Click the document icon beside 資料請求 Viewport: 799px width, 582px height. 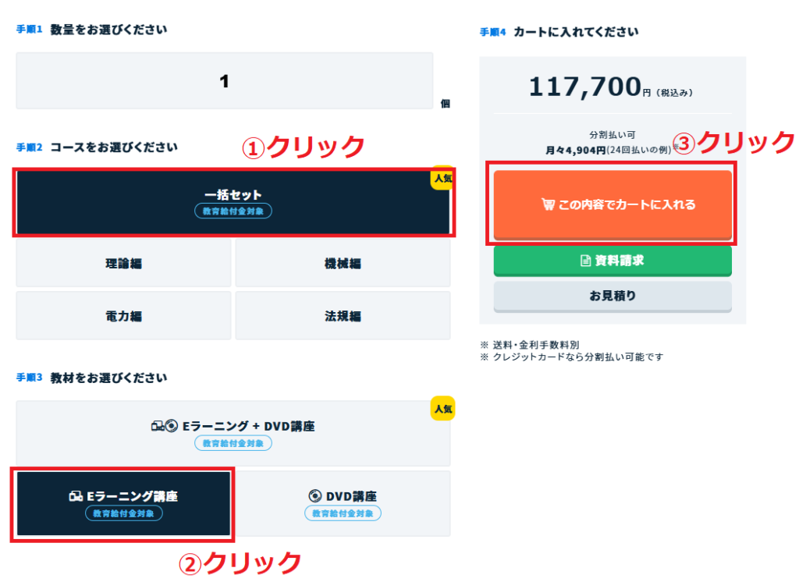coord(585,261)
